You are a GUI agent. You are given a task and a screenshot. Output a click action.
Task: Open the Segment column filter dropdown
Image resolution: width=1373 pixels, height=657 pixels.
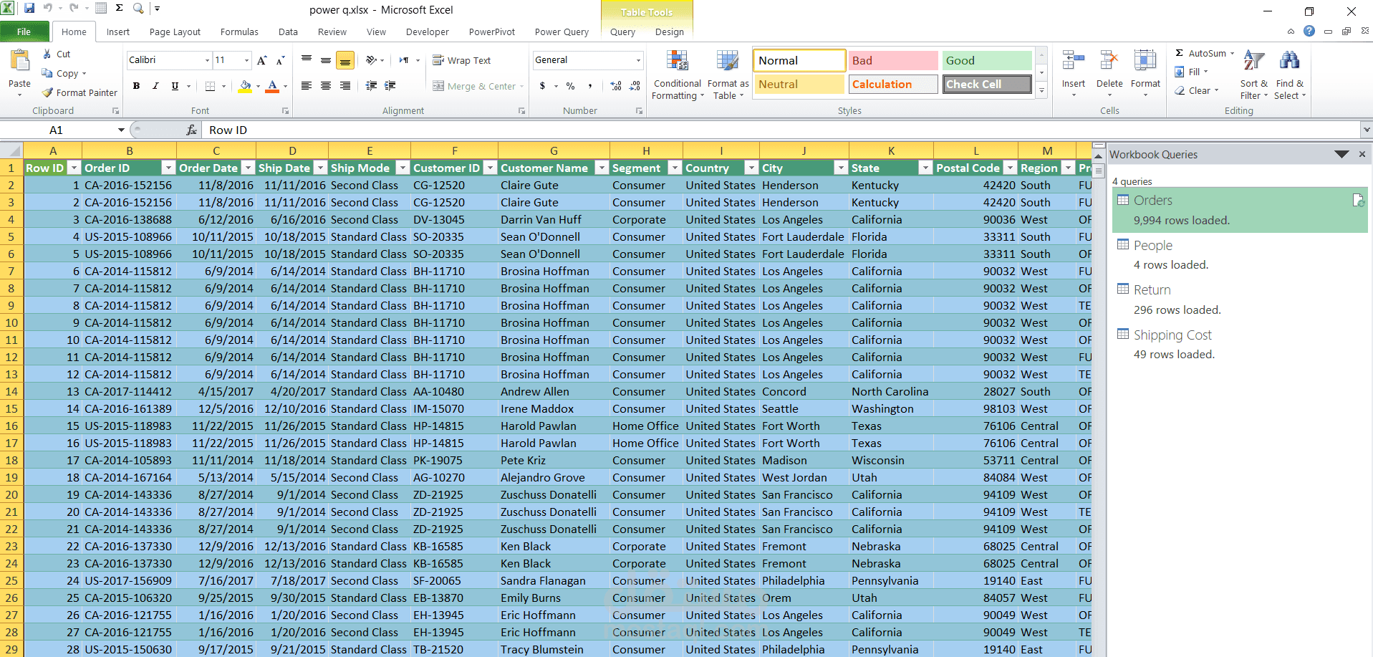tap(675, 168)
